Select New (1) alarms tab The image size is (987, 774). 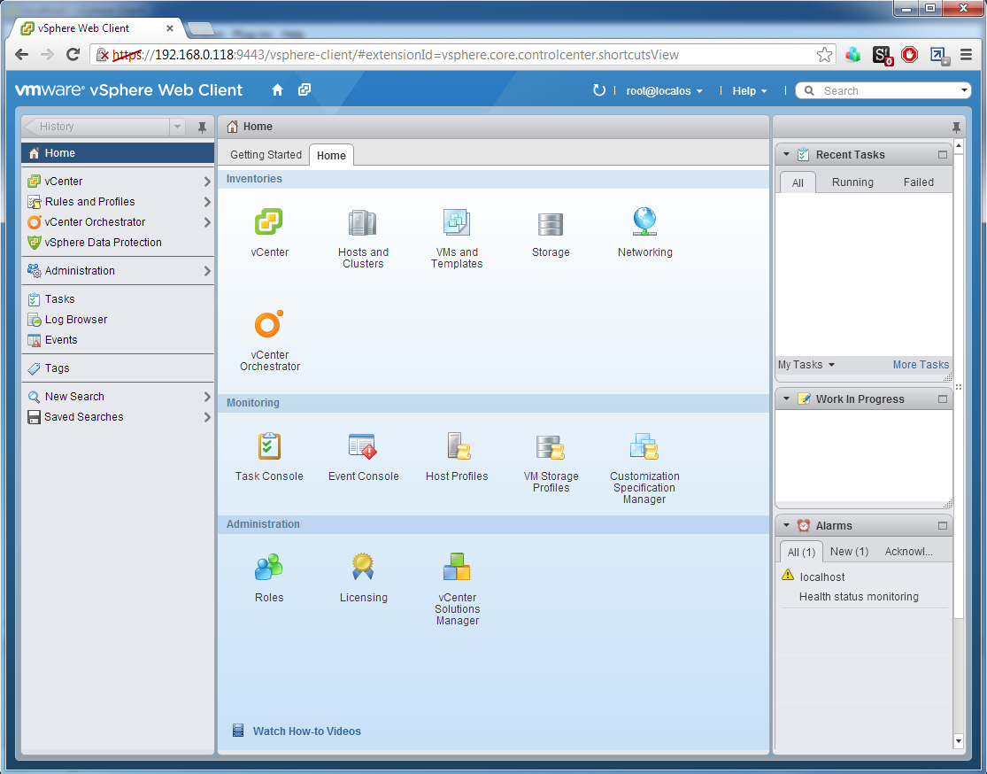point(849,552)
